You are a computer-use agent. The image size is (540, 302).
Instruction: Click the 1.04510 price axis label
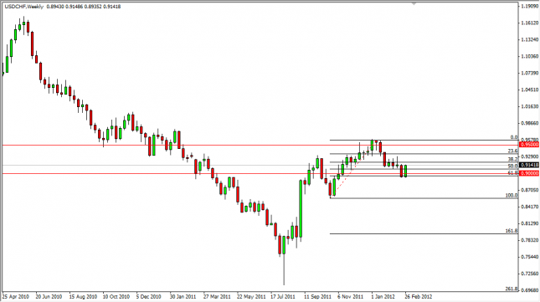pyautogui.click(x=530, y=90)
